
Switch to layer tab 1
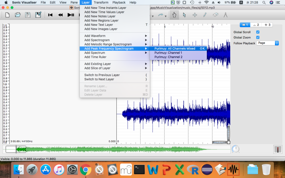pos(245,25)
